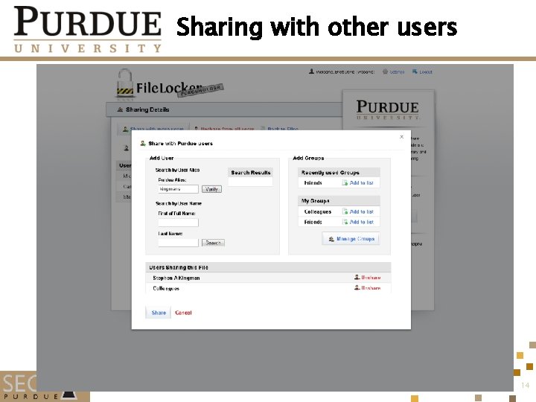Click the First or Full Name field
This screenshot has height=402, width=536.
178,223
